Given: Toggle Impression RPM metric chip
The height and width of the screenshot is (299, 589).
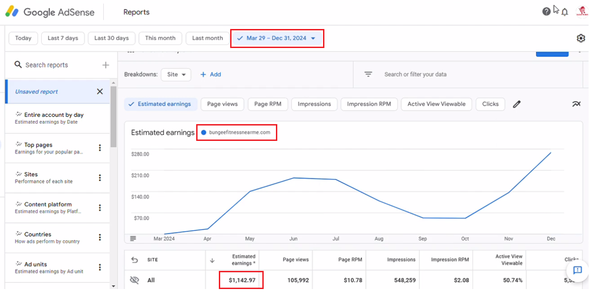Looking at the screenshot, I should click(x=369, y=104).
